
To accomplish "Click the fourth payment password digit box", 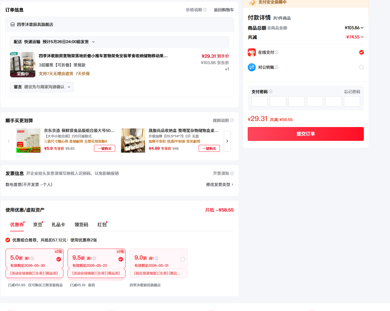I will (315, 101).
